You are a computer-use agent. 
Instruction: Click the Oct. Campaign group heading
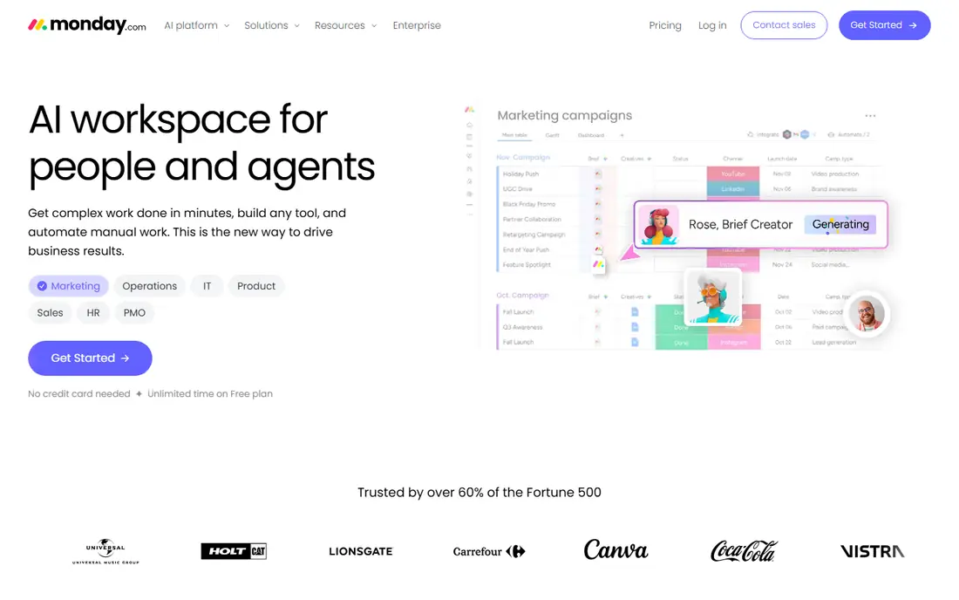point(522,295)
